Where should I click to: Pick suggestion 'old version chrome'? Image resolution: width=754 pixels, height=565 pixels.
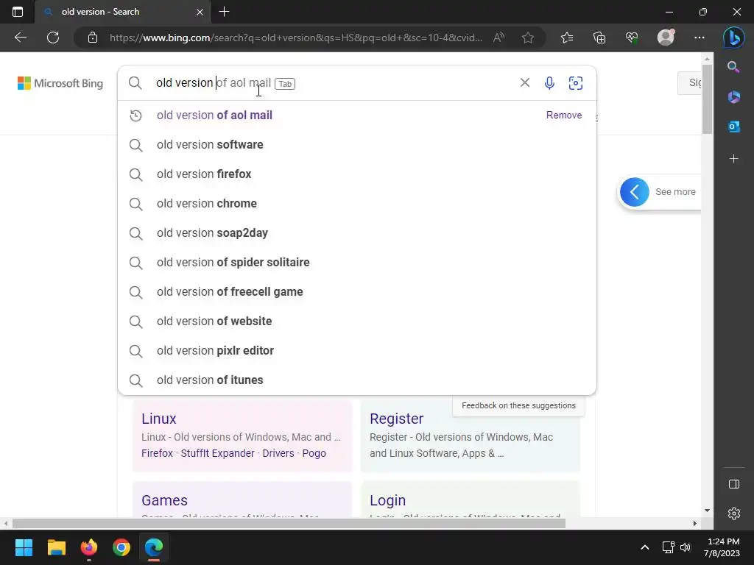point(357,203)
